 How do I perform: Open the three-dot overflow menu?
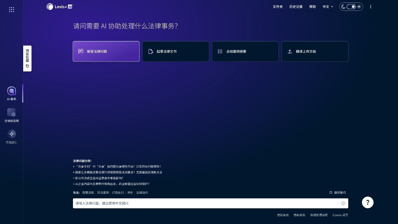pos(371,7)
